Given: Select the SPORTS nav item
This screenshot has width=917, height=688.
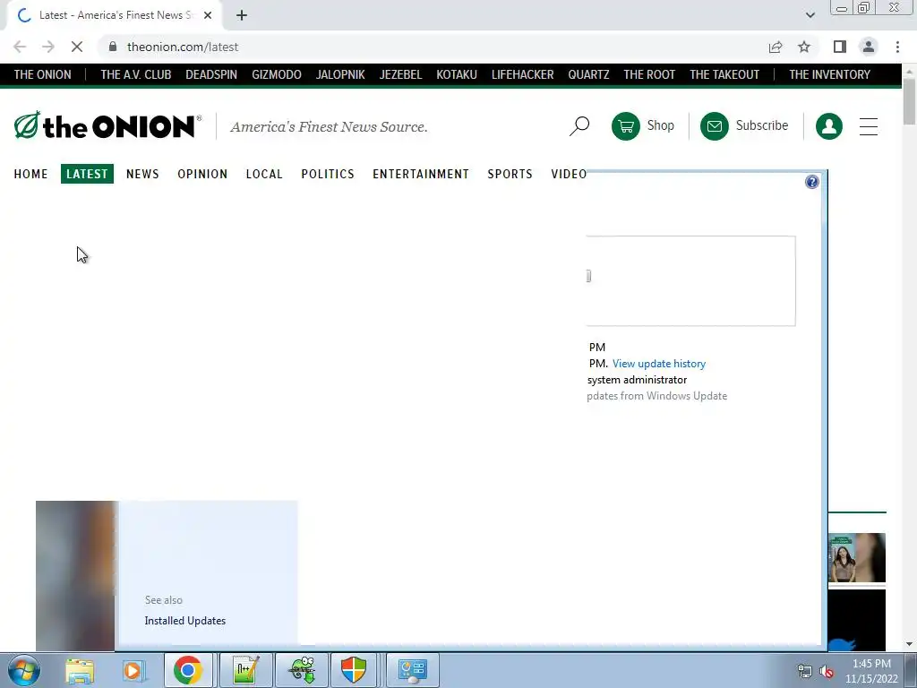Looking at the screenshot, I should (510, 174).
